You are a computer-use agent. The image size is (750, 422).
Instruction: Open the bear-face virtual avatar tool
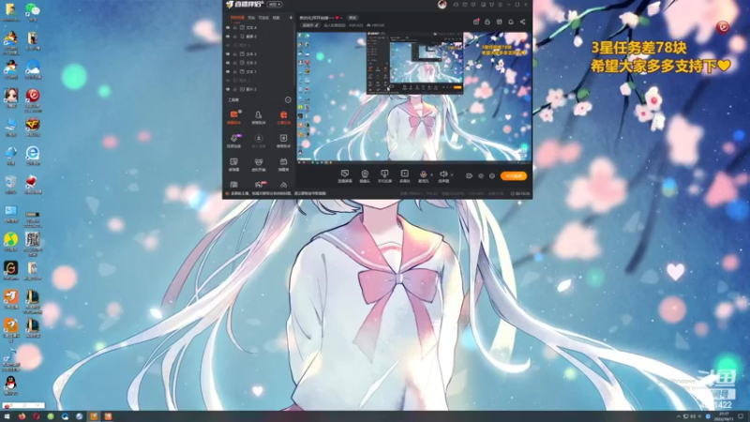tap(259, 165)
